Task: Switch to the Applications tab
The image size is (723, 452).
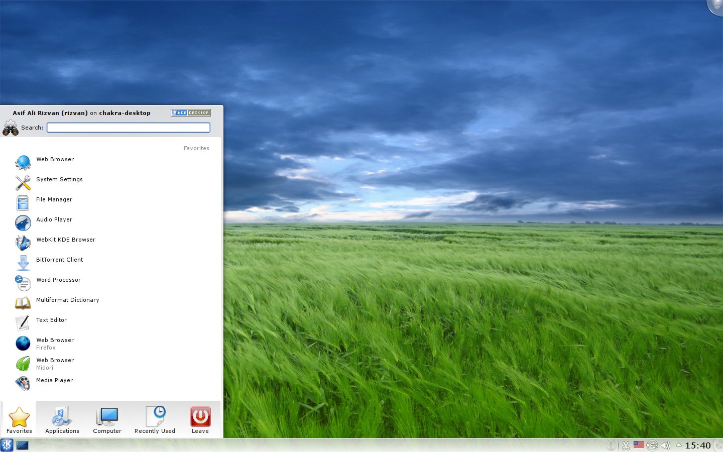Action: click(62, 420)
